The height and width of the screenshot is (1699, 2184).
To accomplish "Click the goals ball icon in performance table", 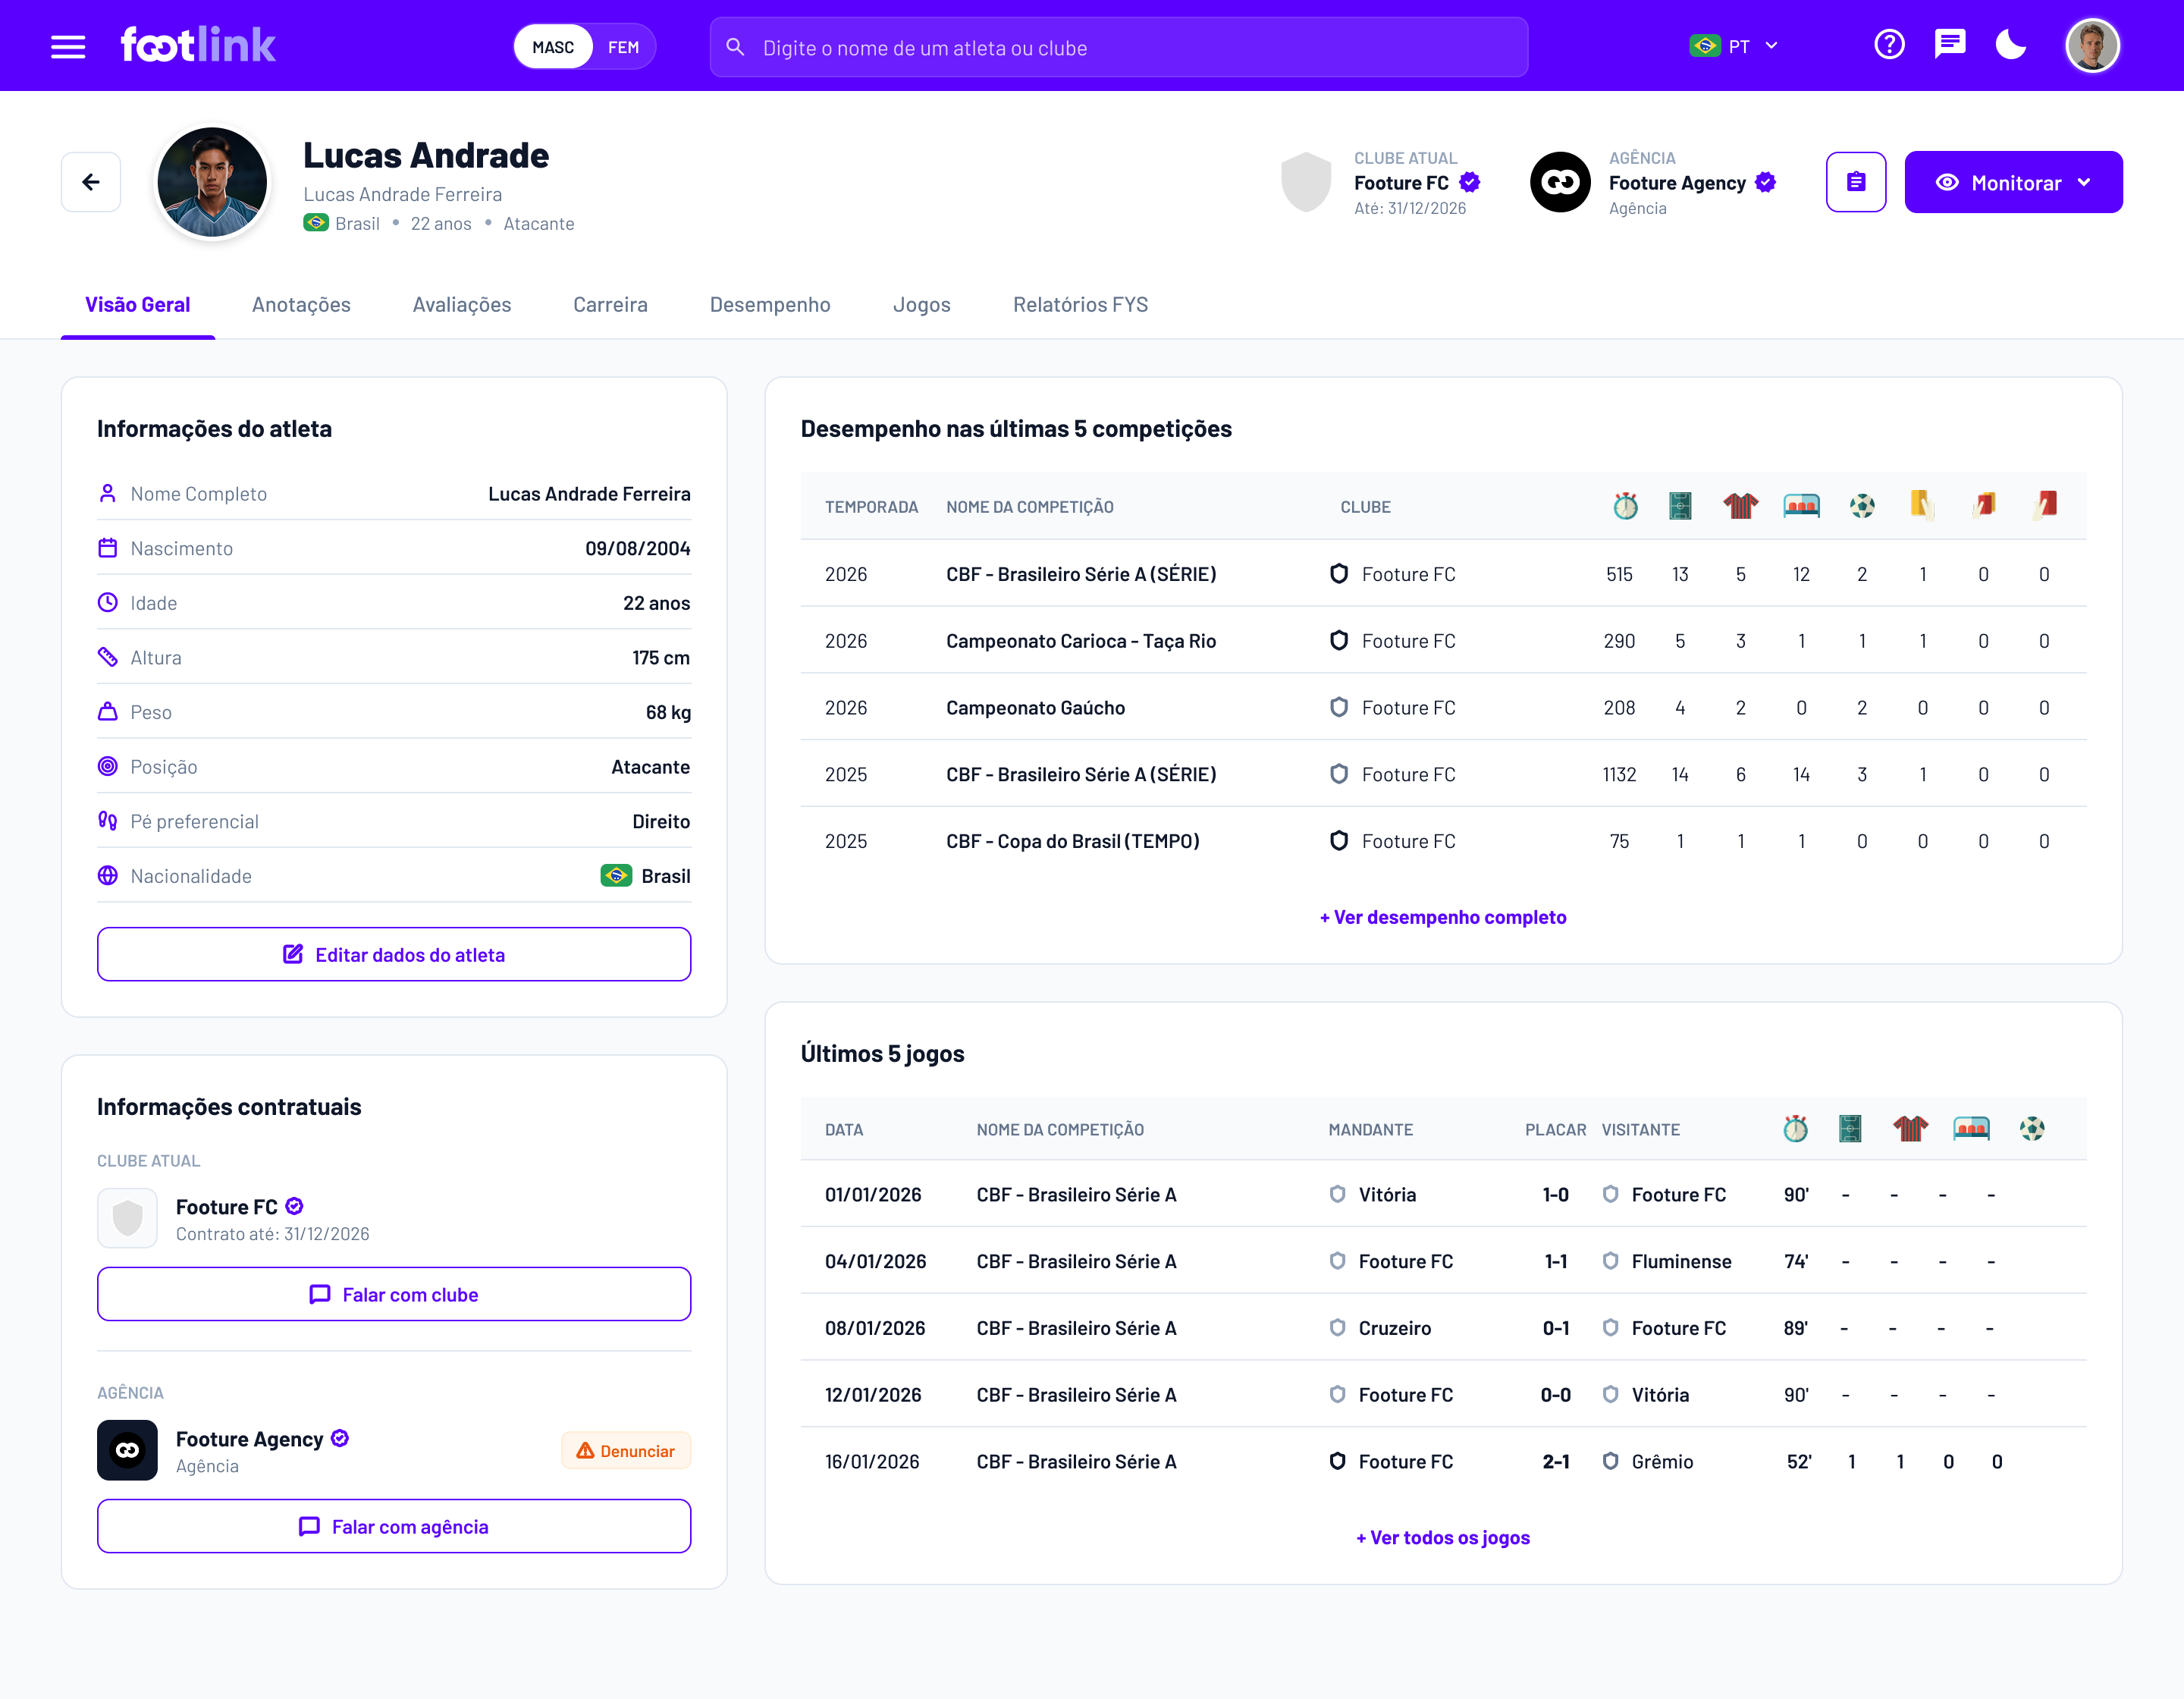I will click(1862, 506).
